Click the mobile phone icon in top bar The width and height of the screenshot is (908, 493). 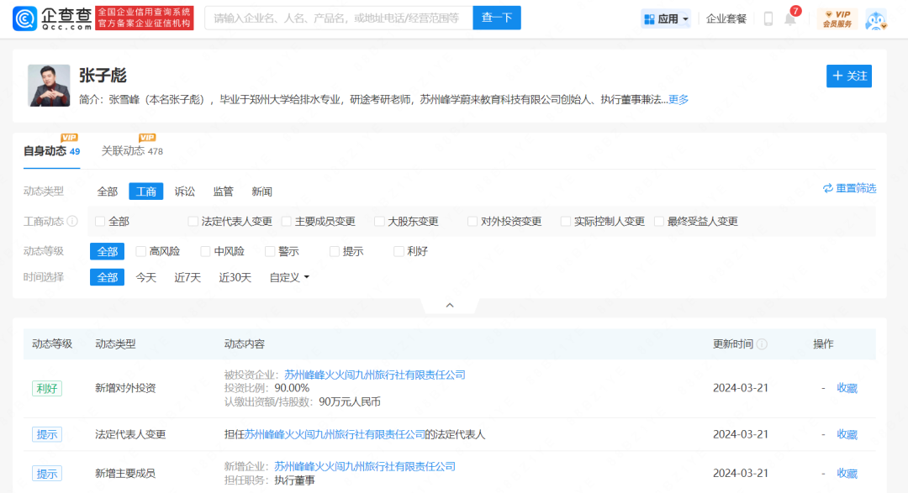tap(767, 18)
